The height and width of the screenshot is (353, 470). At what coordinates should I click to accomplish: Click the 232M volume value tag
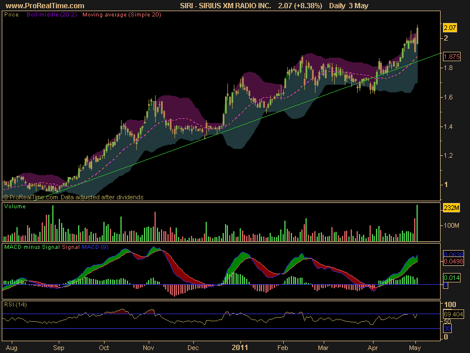[x=451, y=208]
